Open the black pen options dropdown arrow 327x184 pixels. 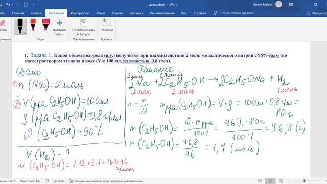pos(25,33)
